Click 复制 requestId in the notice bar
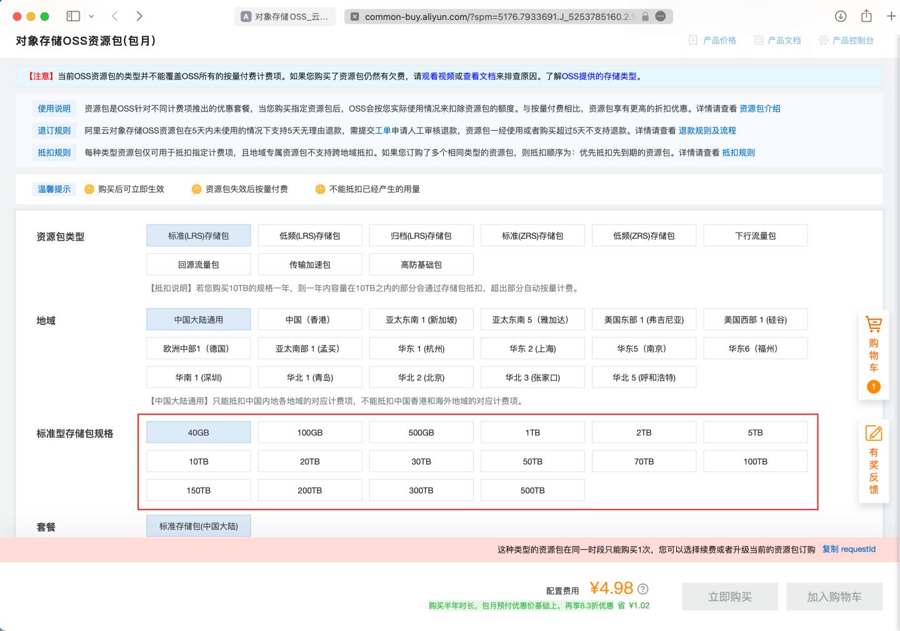900x631 pixels. [848, 548]
